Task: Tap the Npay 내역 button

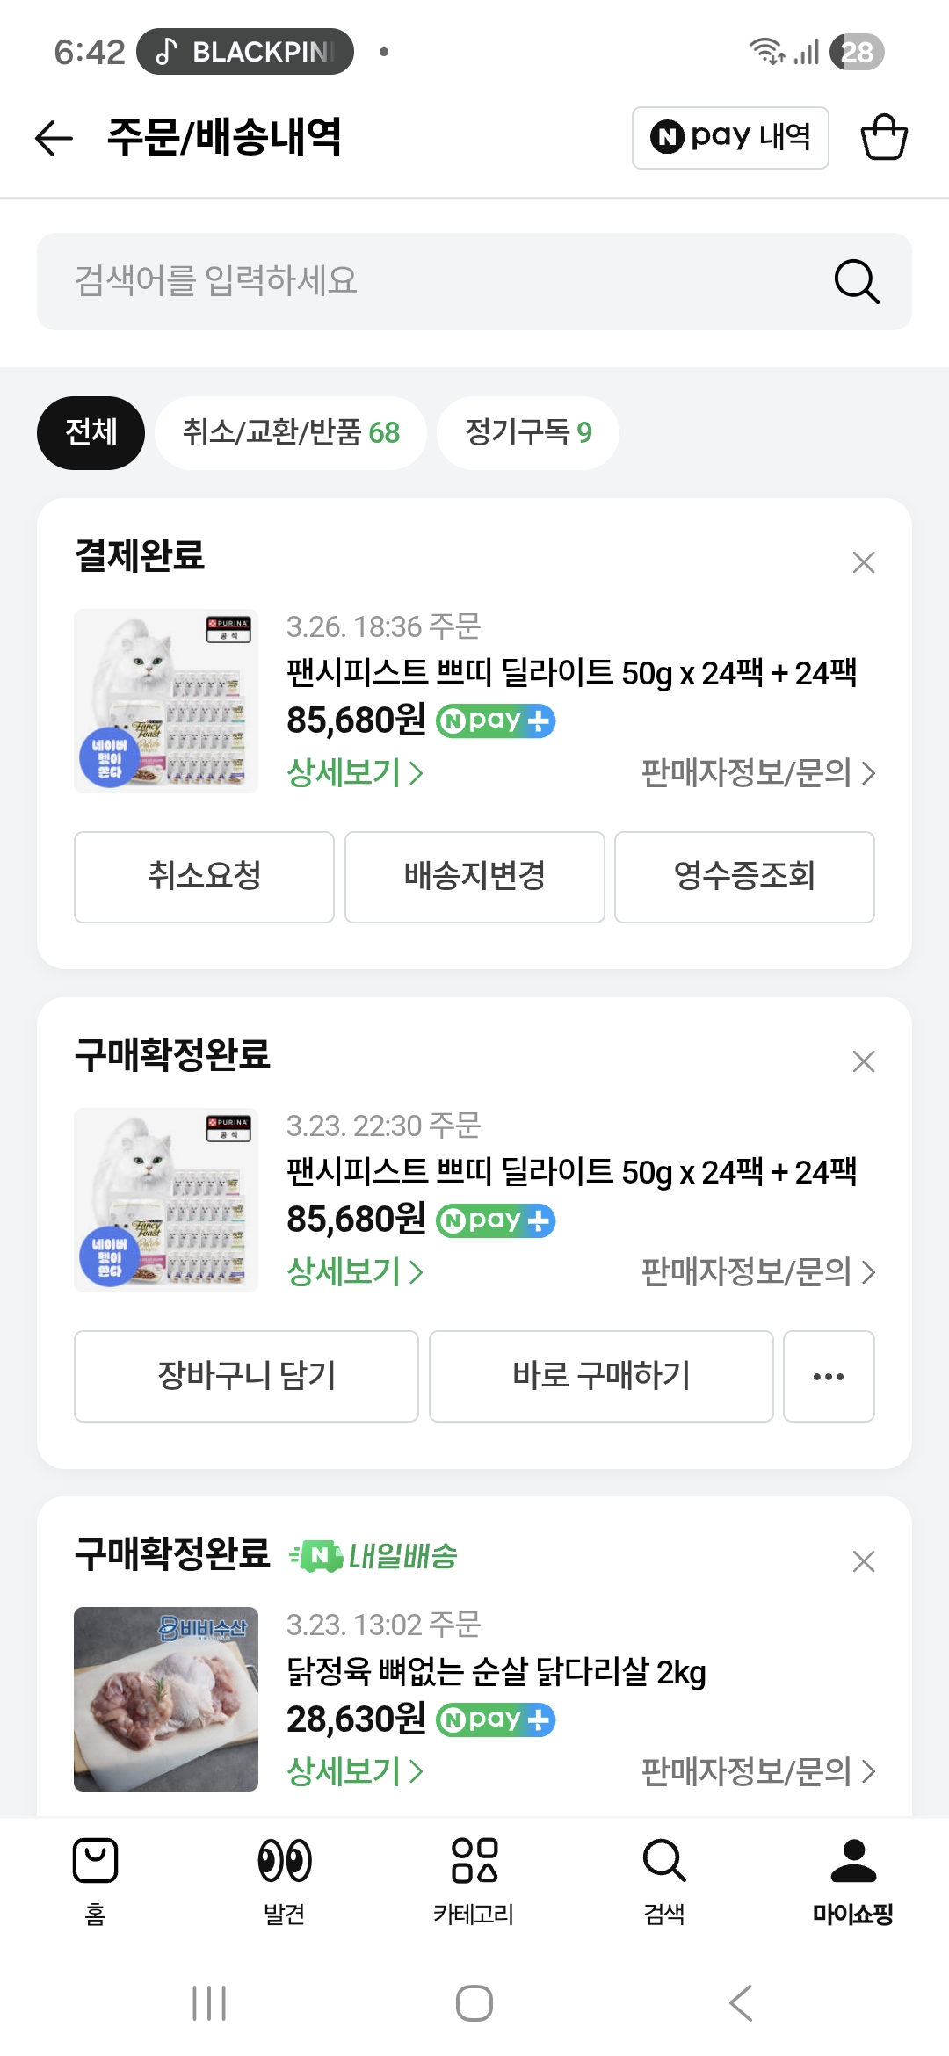Action: point(730,138)
